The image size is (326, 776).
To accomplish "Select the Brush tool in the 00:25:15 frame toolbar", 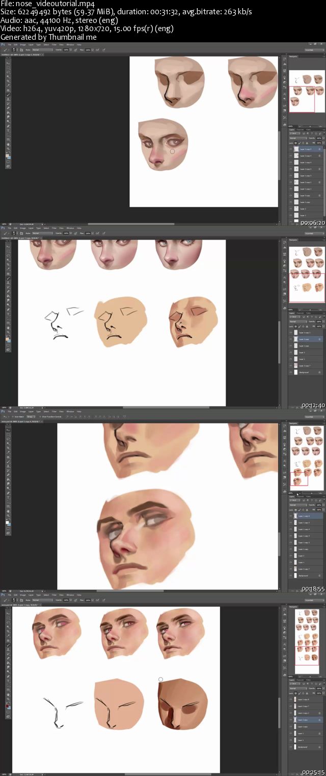I will [8, 645].
